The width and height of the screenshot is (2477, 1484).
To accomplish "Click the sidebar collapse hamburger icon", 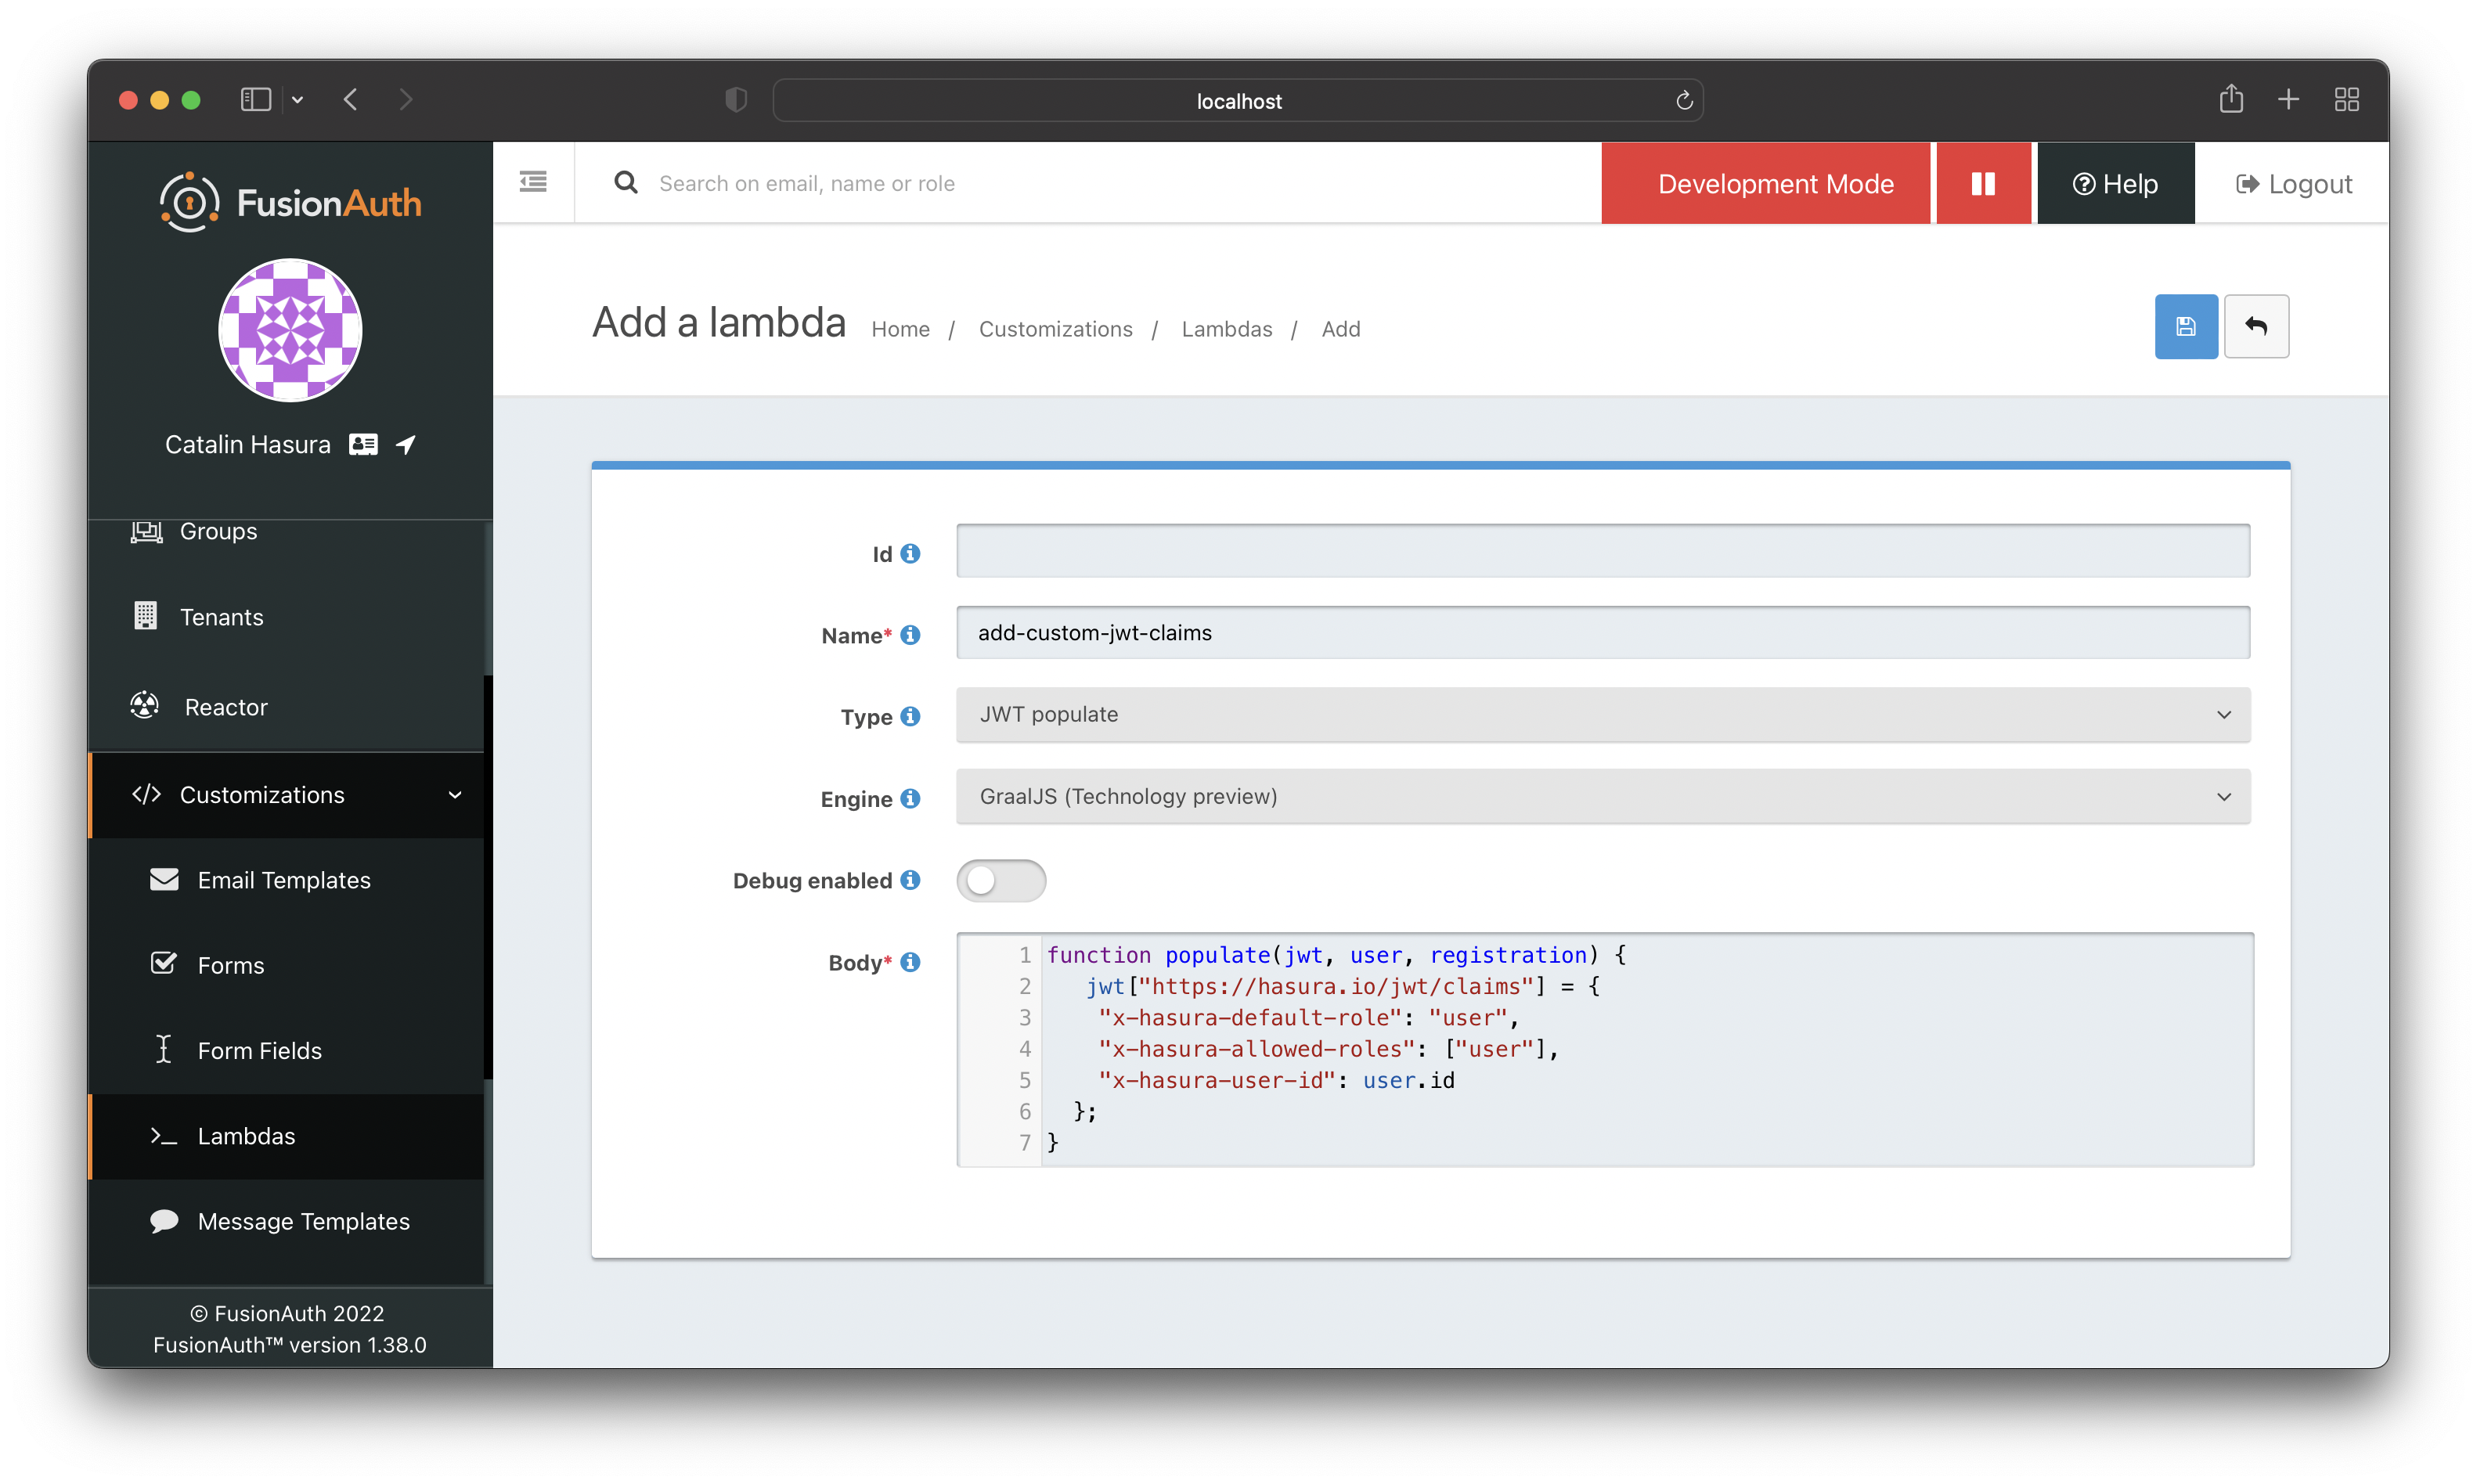I will pyautogui.click(x=533, y=182).
